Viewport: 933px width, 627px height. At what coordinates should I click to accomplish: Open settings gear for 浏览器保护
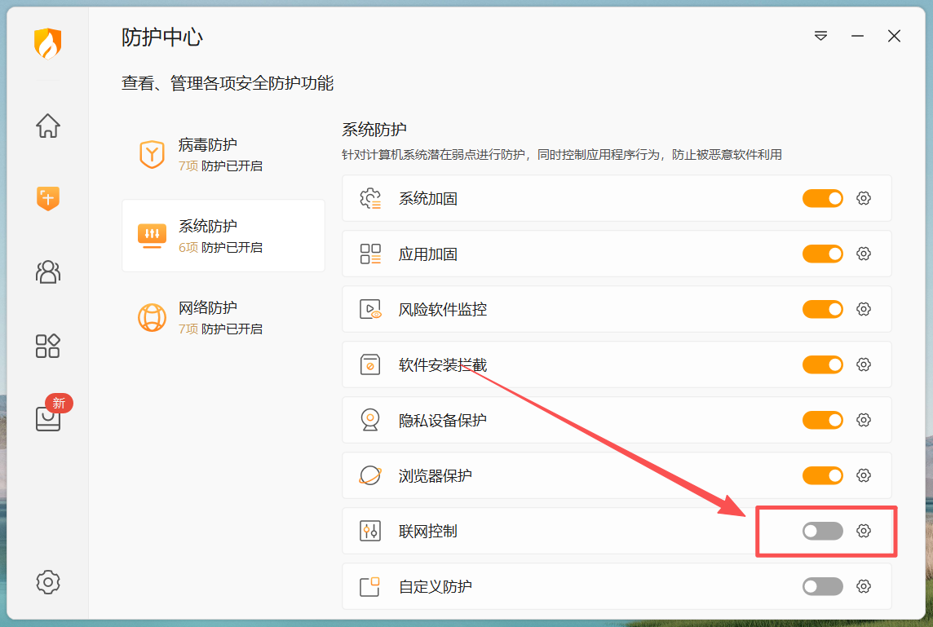[x=864, y=475]
